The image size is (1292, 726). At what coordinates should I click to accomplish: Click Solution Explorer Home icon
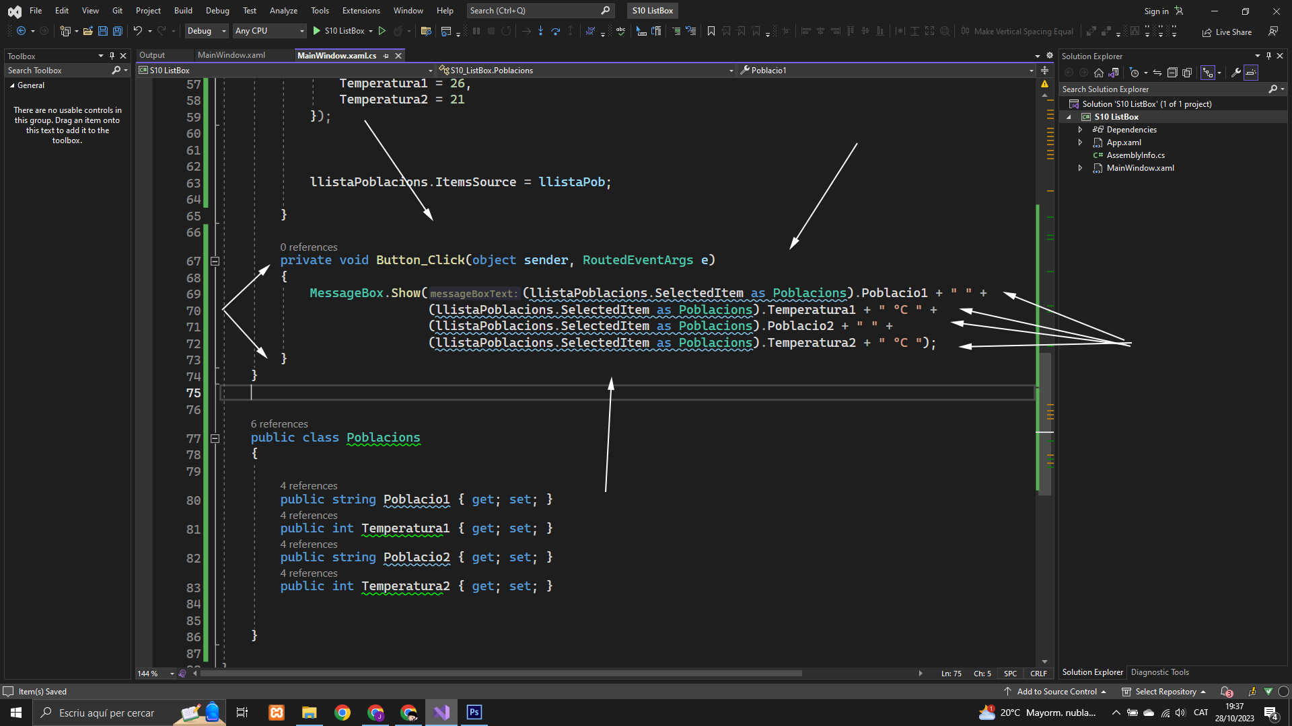pos(1099,73)
